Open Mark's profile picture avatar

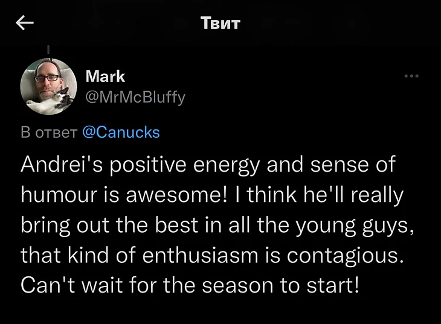point(48,86)
